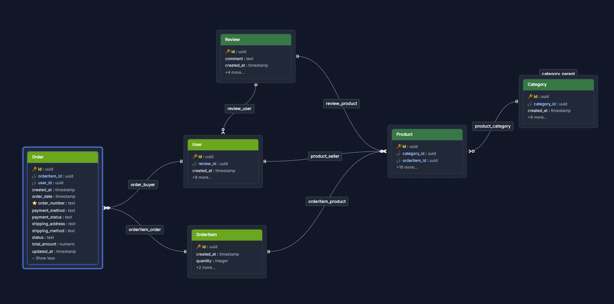The height and width of the screenshot is (304, 614).
Task: Click the Order table header
Action: (63, 157)
